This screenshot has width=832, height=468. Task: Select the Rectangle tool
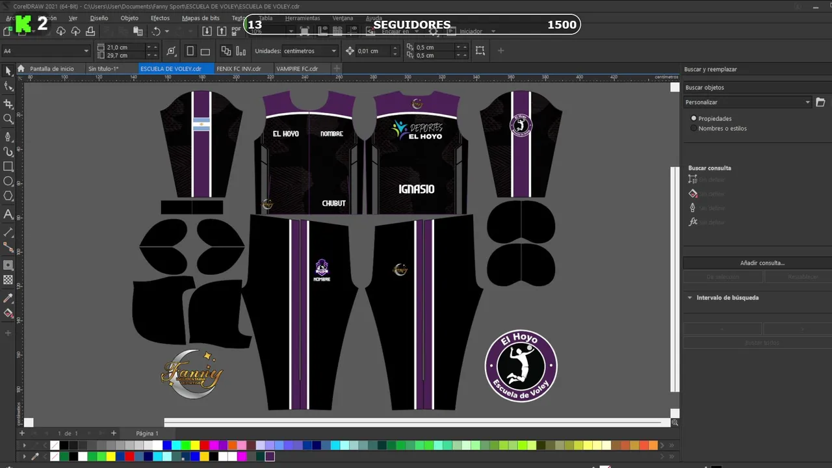[8, 166]
